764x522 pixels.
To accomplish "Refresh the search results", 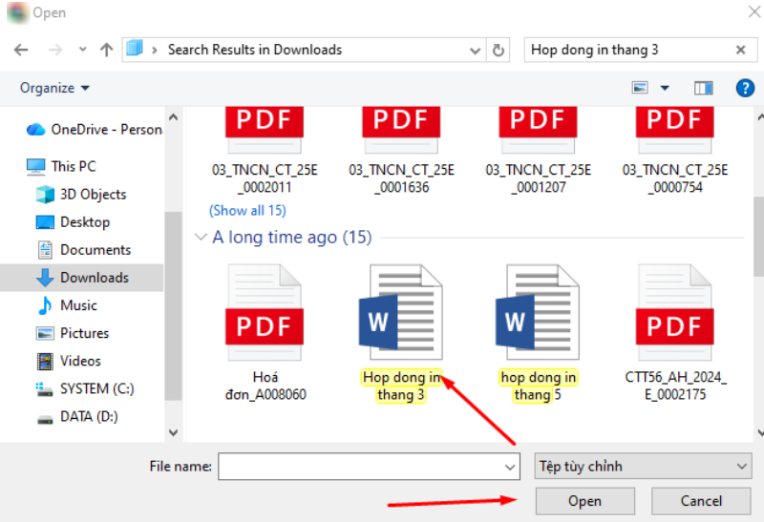I will tap(498, 50).
